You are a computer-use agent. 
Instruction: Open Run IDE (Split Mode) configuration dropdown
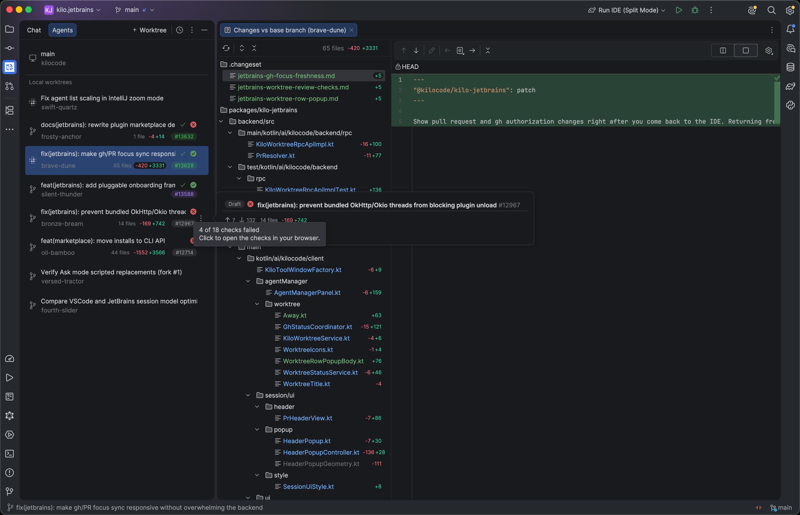(x=627, y=10)
